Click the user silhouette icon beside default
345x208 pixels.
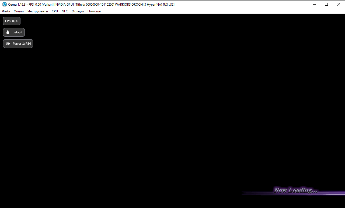8,32
